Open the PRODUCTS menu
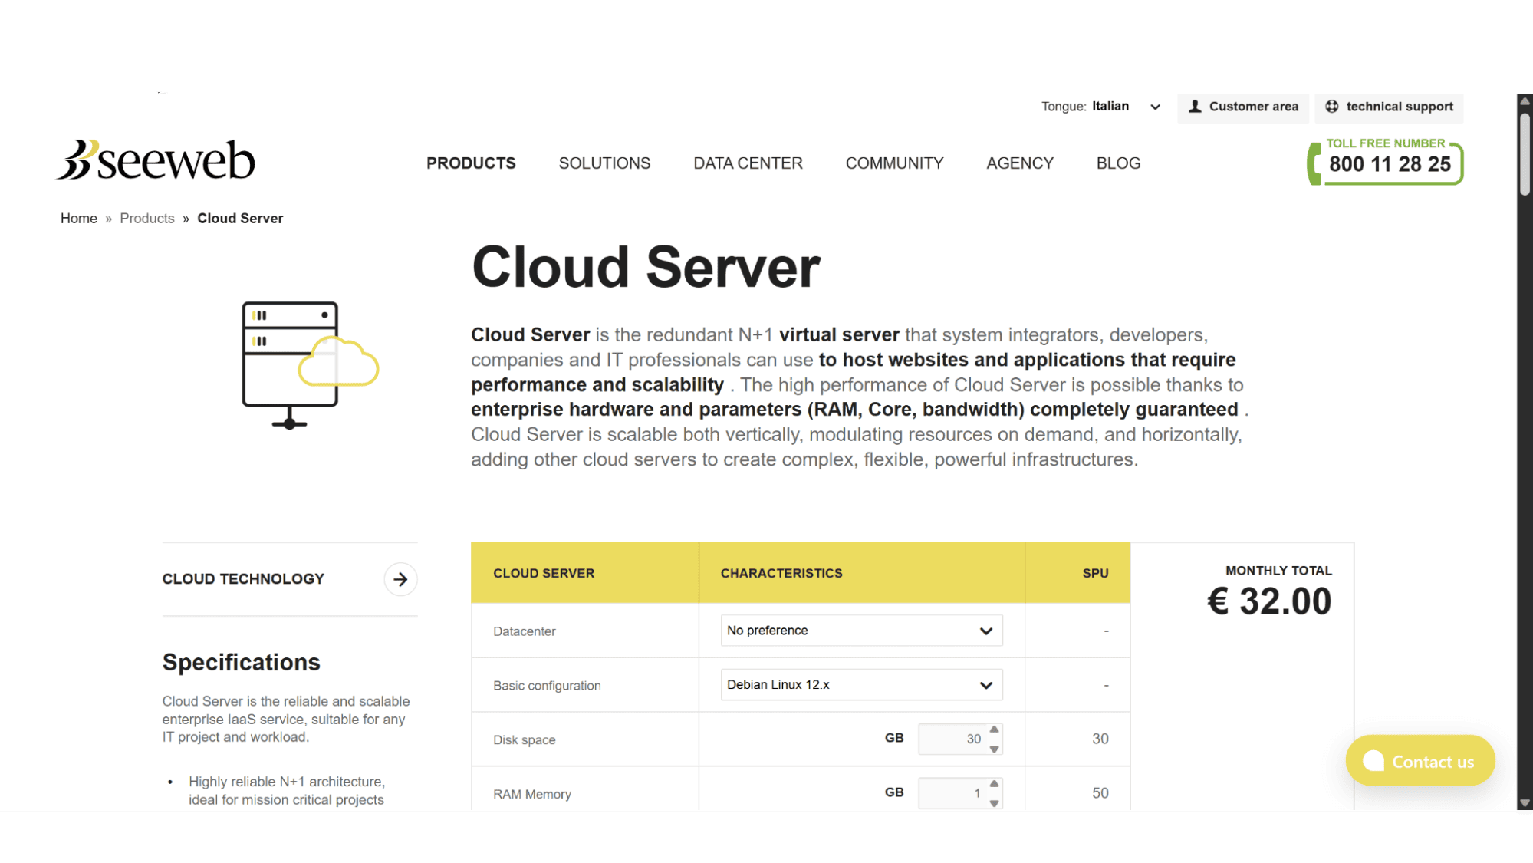This screenshot has height=863, width=1533. click(471, 163)
